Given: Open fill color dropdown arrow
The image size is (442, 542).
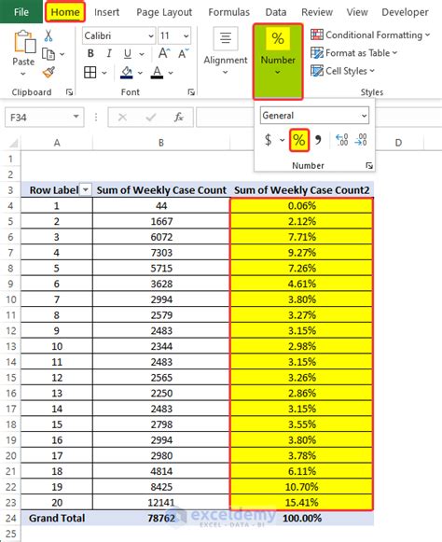Looking at the screenshot, I should [x=140, y=73].
